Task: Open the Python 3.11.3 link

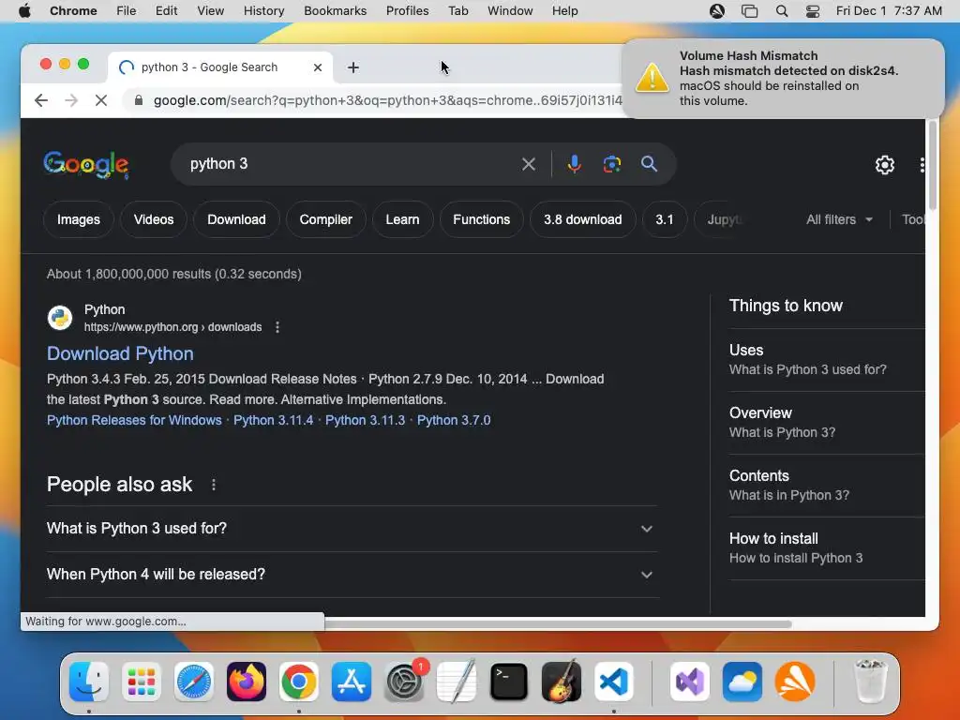Action: pyautogui.click(x=365, y=420)
